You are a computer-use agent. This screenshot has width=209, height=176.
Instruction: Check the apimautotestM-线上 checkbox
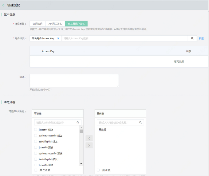(36, 135)
